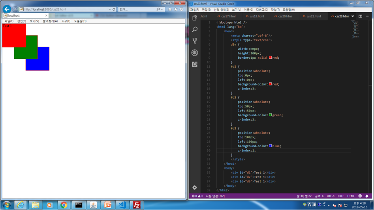Open the Extensions view in VS Code

pyautogui.click(x=195, y=64)
